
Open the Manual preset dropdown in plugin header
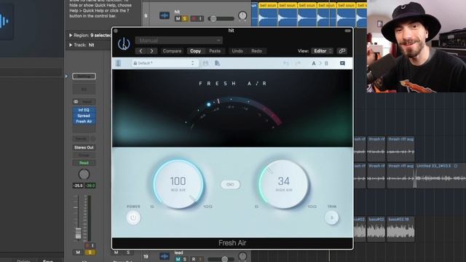179,40
